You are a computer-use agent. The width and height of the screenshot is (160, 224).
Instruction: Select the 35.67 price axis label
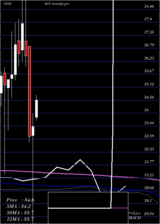(x=149, y=71)
